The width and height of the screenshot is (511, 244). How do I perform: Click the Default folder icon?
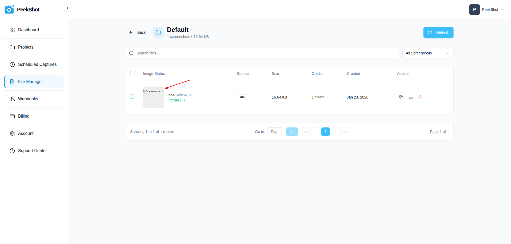click(x=158, y=32)
